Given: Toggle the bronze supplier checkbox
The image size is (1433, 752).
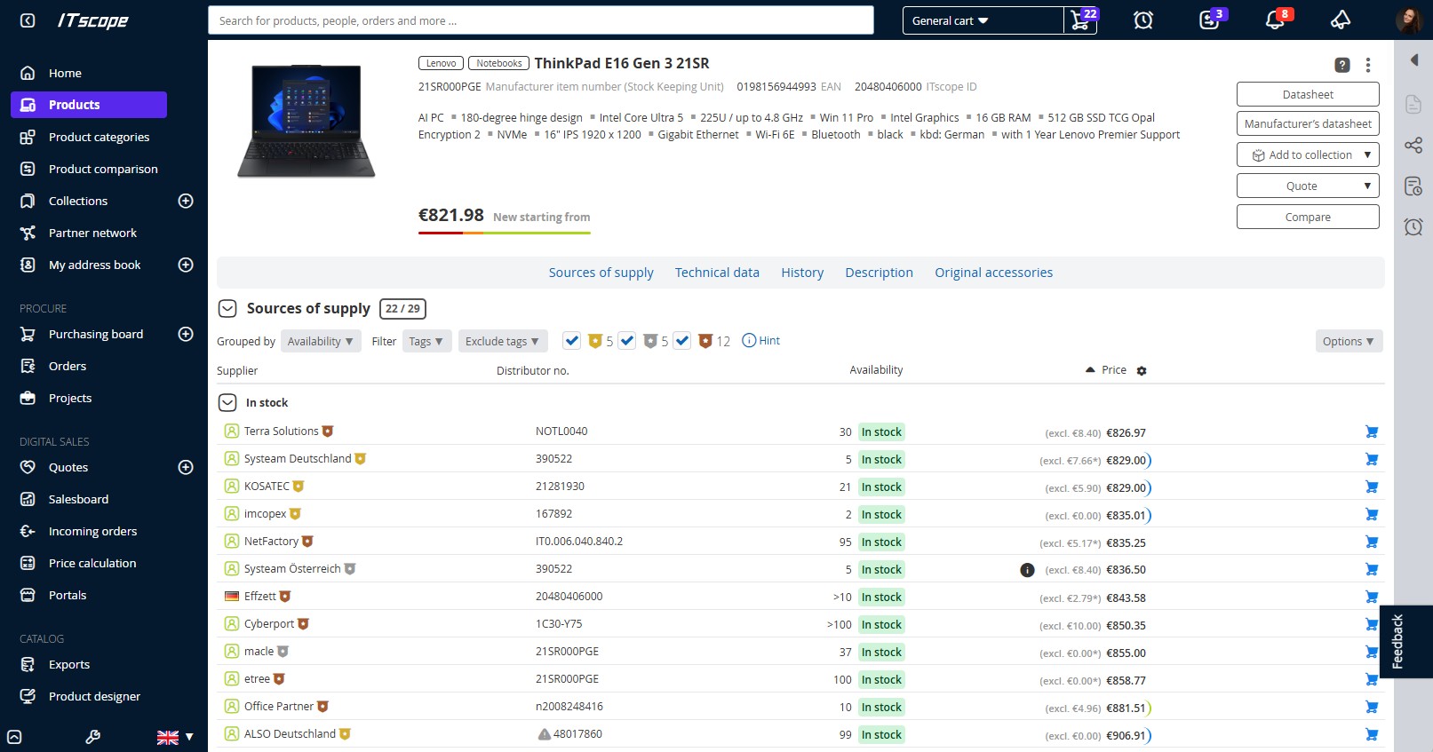Looking at the screenshot, I should point(682,341).
